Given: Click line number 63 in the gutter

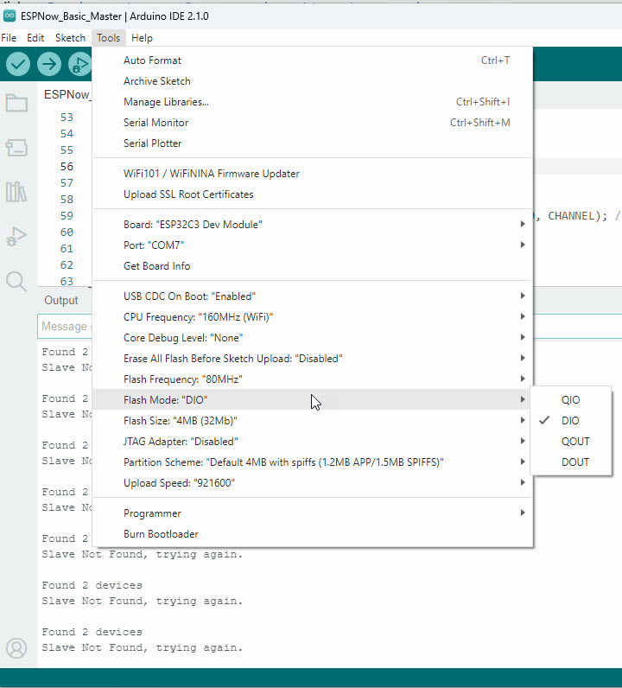Looking at the screenshot, I should click(67, 281).
